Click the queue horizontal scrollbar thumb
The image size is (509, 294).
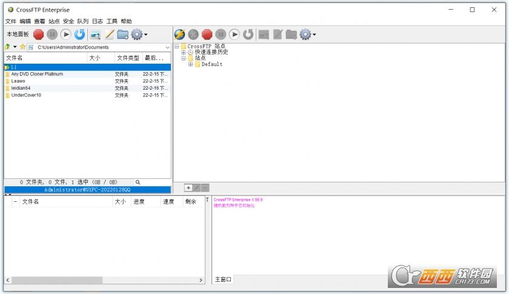click(57, 280)
